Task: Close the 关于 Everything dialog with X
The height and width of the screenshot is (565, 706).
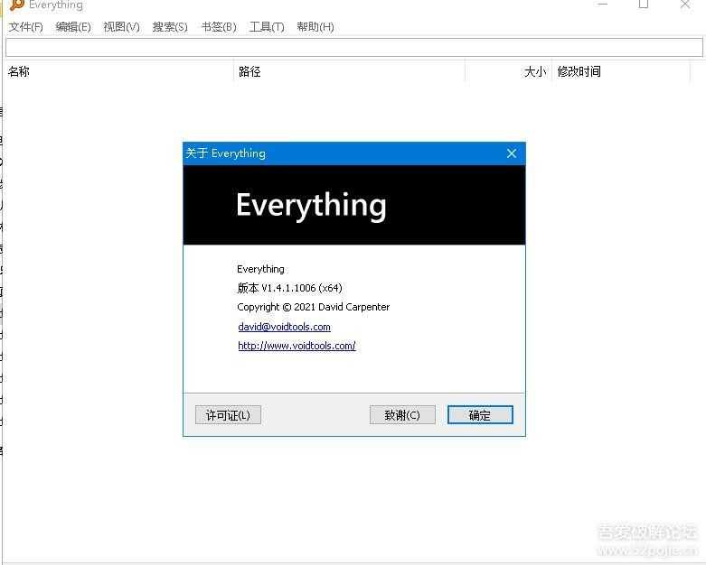Action: click(x=512, y=153)
